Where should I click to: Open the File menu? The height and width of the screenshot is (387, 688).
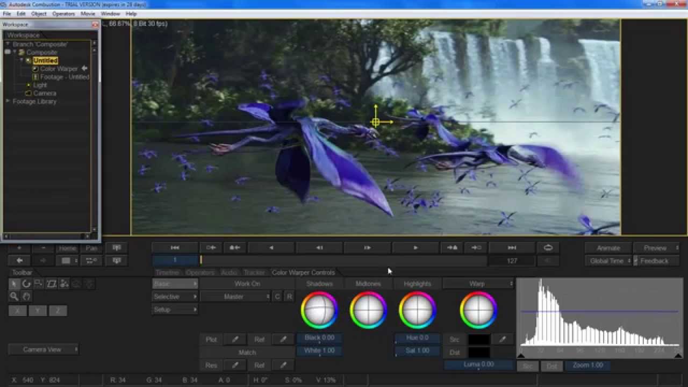tap(7, 13)
